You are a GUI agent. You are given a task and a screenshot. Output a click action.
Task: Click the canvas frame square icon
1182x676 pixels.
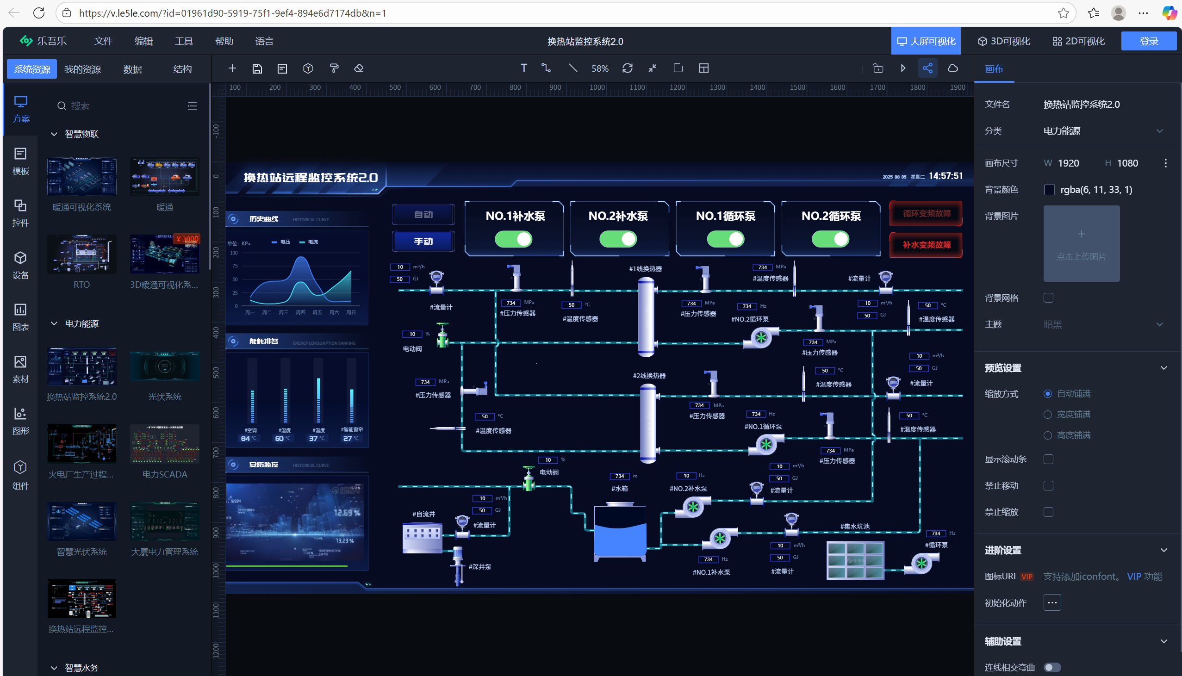678,68
